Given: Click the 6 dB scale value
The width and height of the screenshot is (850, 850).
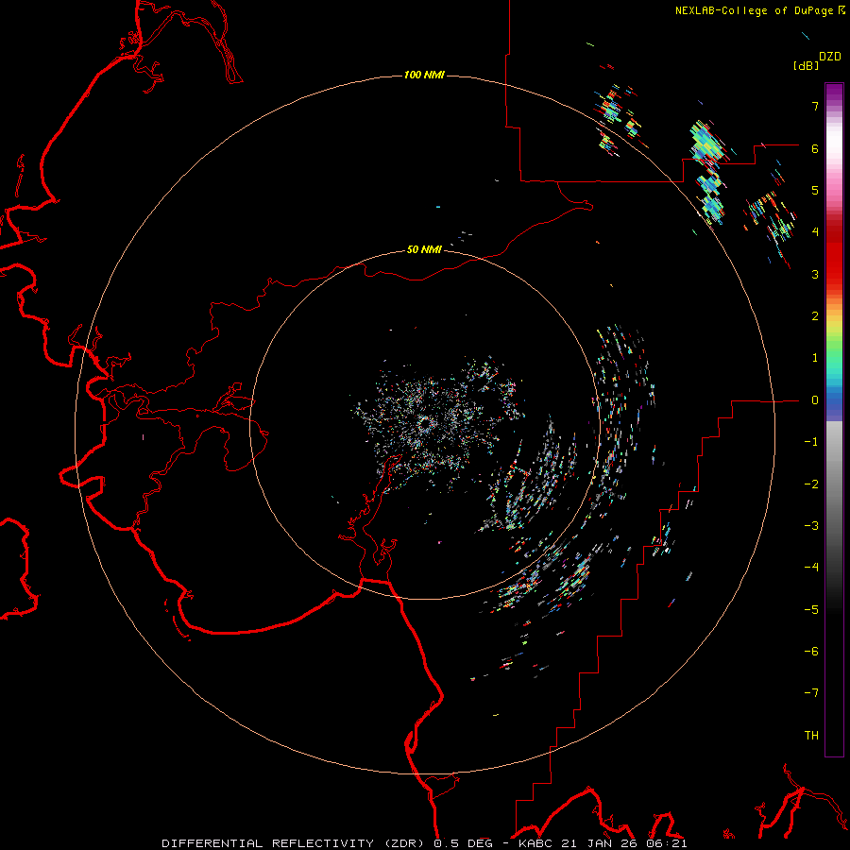Looking at the screenshot, I should pos(815,148).
